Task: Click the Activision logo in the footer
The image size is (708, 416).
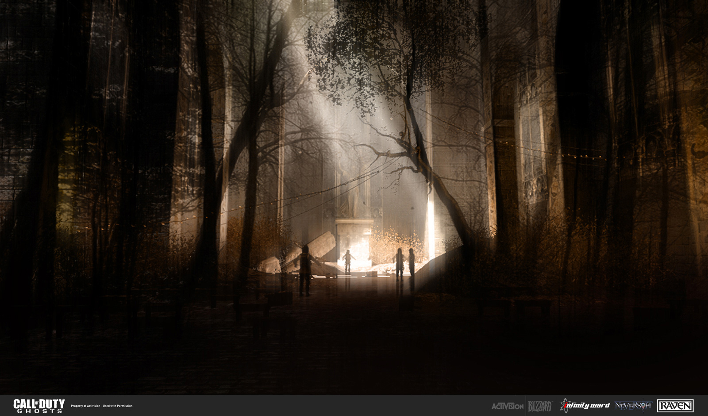Action: 507,406
